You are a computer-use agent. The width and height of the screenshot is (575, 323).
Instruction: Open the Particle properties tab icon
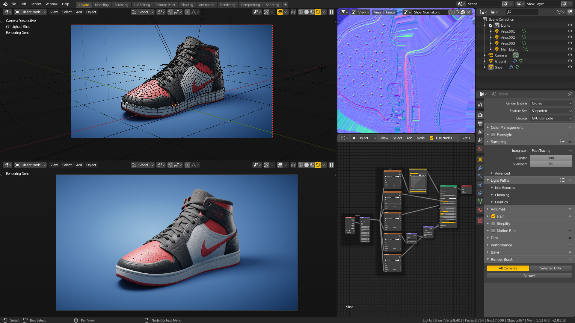click(480, 176)
